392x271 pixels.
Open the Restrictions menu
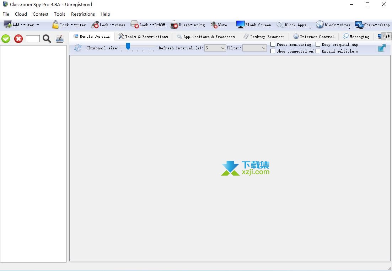click(x=83, y=14)
